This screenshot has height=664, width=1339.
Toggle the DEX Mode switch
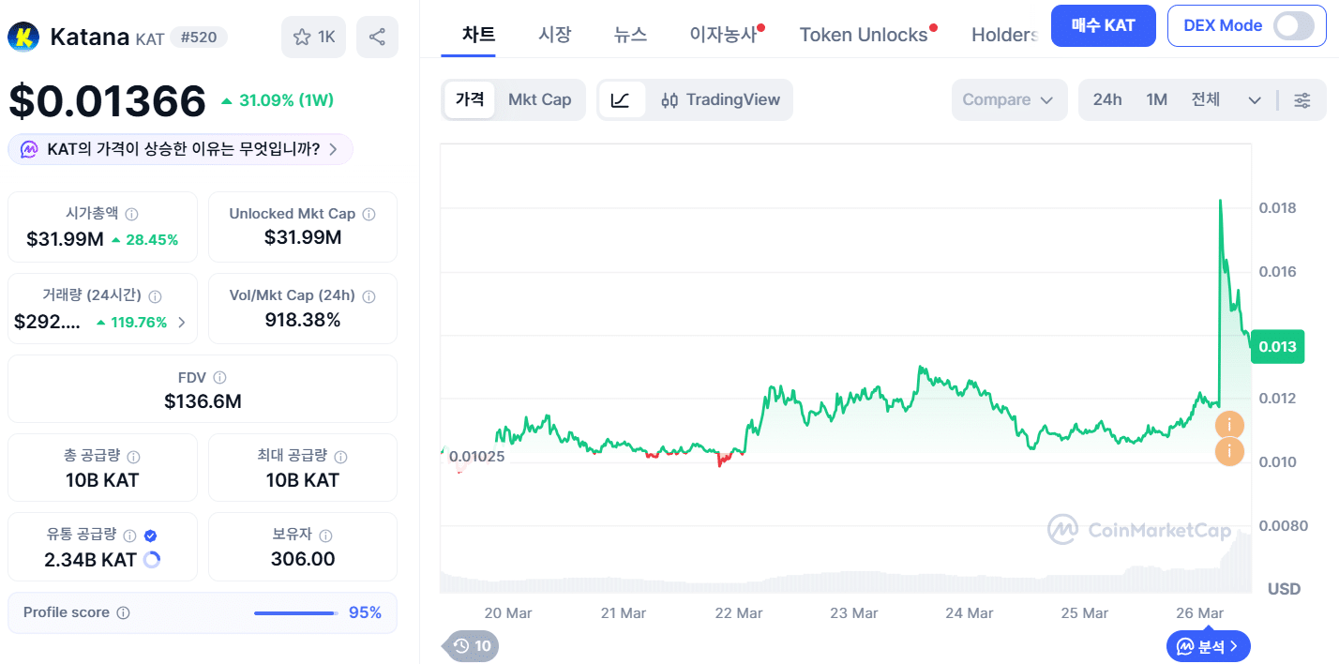[1294, 25]
